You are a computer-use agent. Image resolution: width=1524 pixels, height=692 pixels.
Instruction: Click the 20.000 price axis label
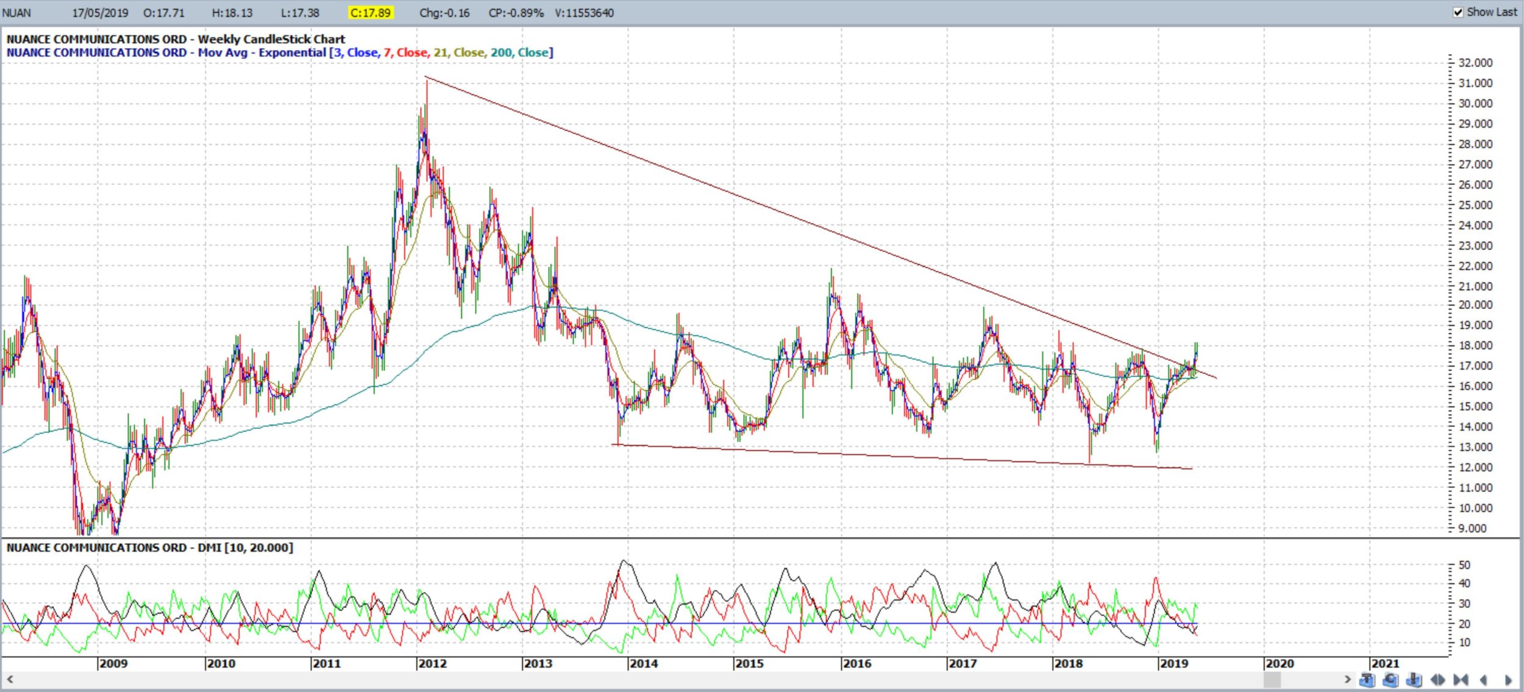pyautogui.click(x=1475, y=305)
